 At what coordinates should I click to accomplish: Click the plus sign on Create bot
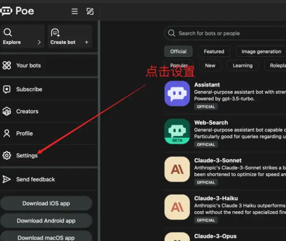click(x=86, y=42)
